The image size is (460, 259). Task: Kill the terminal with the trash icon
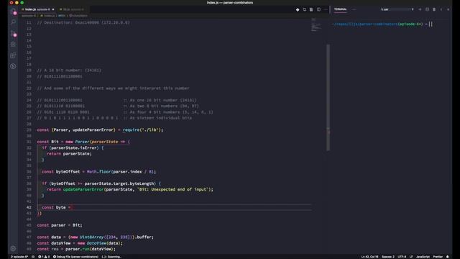(434, 9)
